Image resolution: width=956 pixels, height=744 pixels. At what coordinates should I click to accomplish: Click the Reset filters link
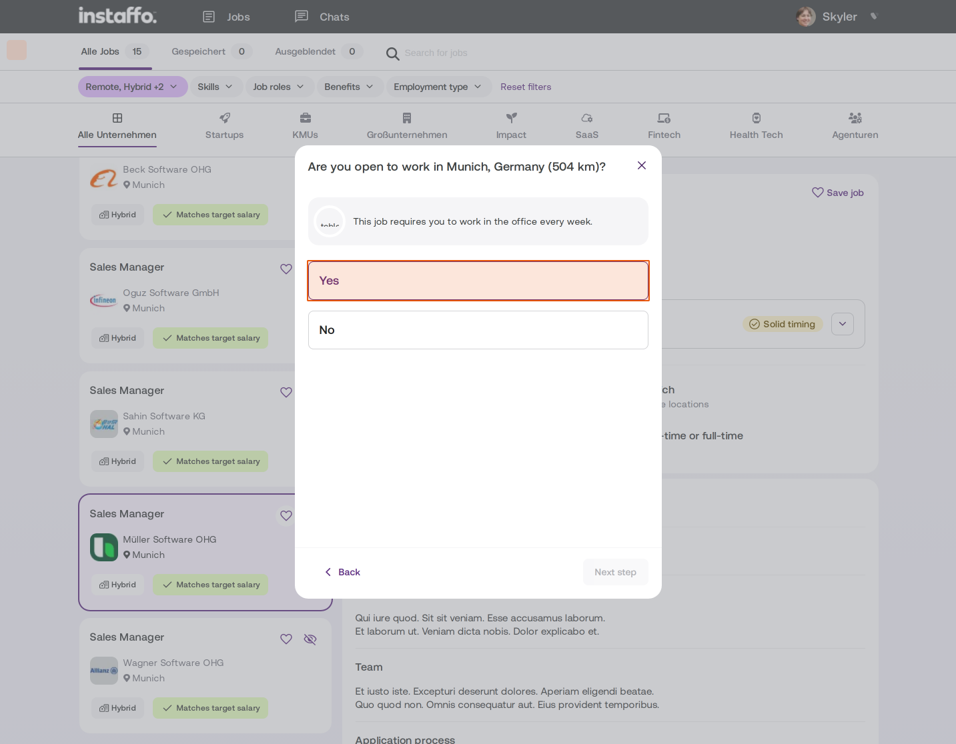pyautogui.click(x=526, y=87)
